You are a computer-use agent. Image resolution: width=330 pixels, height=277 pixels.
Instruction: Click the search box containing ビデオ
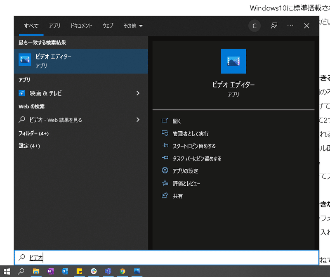[x=167, y=258]
